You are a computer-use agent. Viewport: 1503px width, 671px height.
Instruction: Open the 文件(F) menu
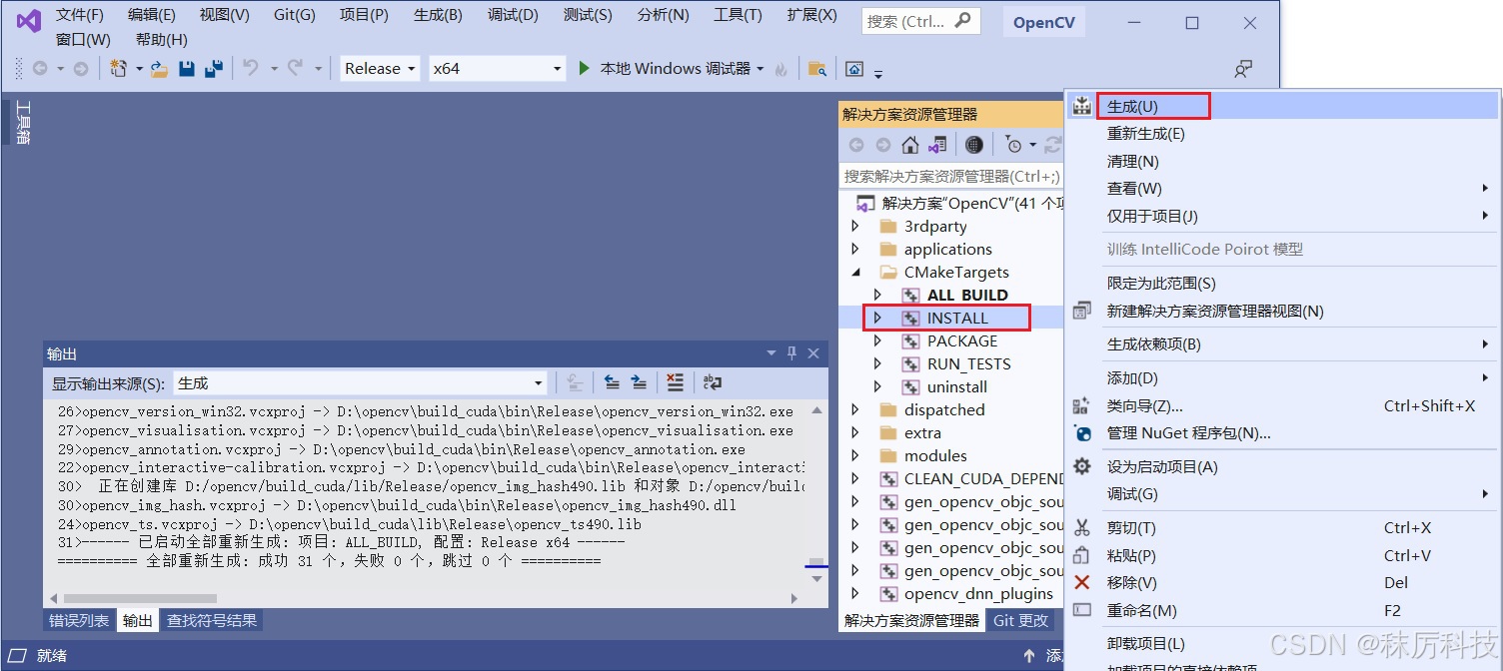click(x=80, y=15)
